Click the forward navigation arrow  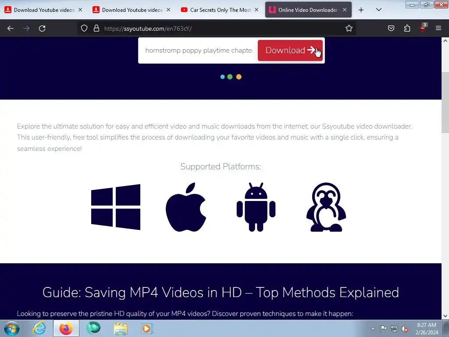coord(26,29)
